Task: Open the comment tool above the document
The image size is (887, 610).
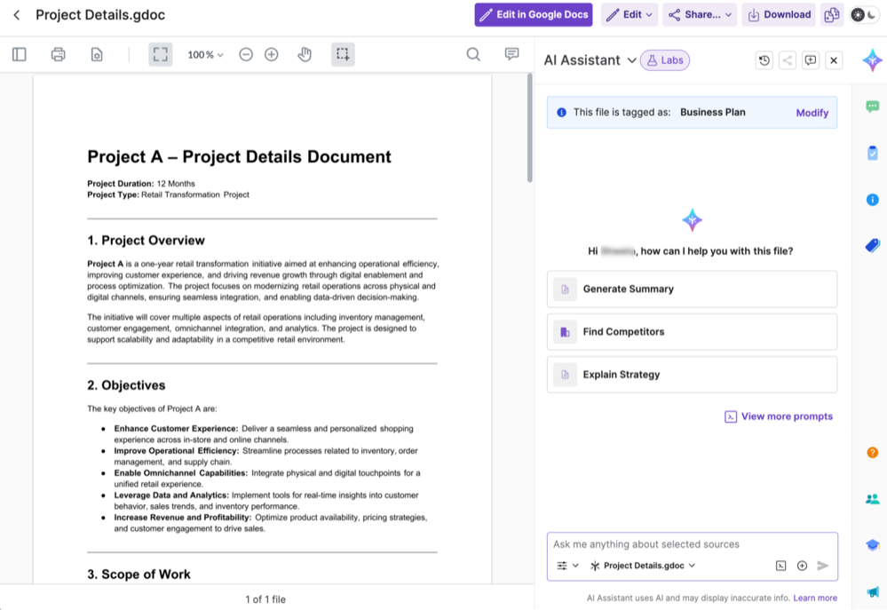Action: click(511, 54)
